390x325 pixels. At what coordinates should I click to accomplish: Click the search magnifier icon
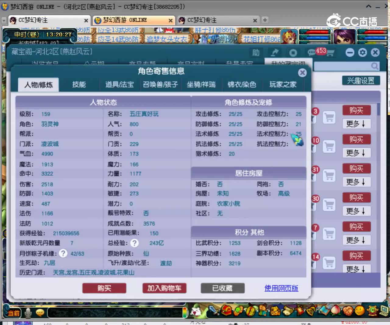coord(375,66)
